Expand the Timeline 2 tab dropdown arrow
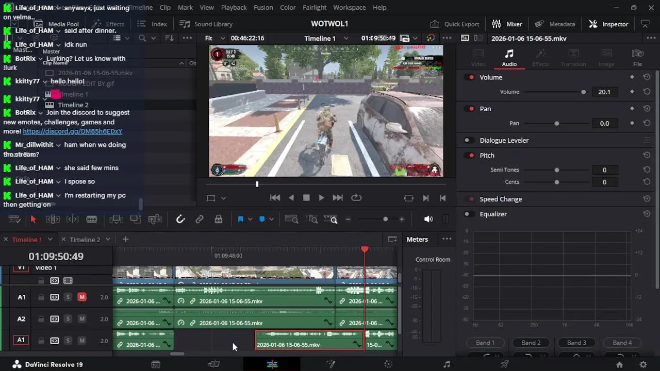This screenshot has height=371, width=660. pos(108,239)
